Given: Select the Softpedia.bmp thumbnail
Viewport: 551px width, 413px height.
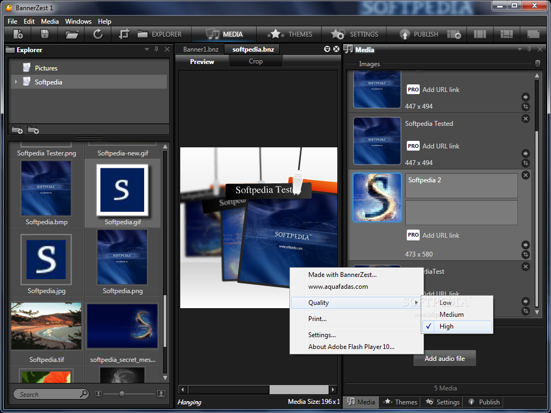Looking at the screenshot, I should 46,188.
